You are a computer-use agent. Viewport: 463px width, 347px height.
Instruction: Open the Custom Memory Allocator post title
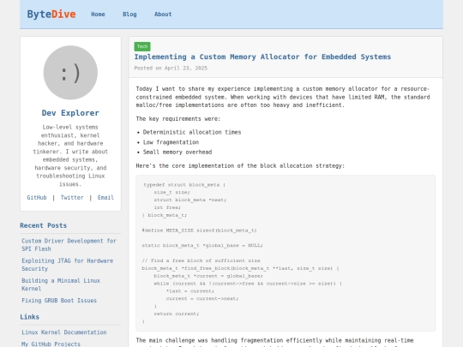(x=262, y=57)
